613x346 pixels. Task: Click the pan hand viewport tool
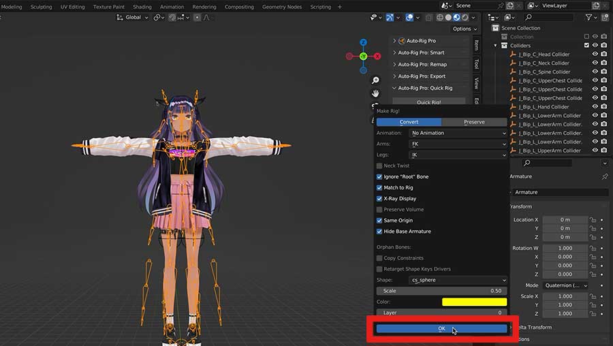coord(375,93)
